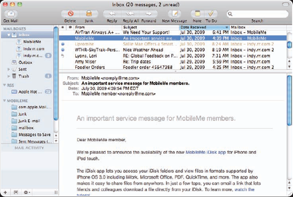293x197 pixels.
Task: Expand the Trash mailbox triangle
Action: [x=9, y=76]
